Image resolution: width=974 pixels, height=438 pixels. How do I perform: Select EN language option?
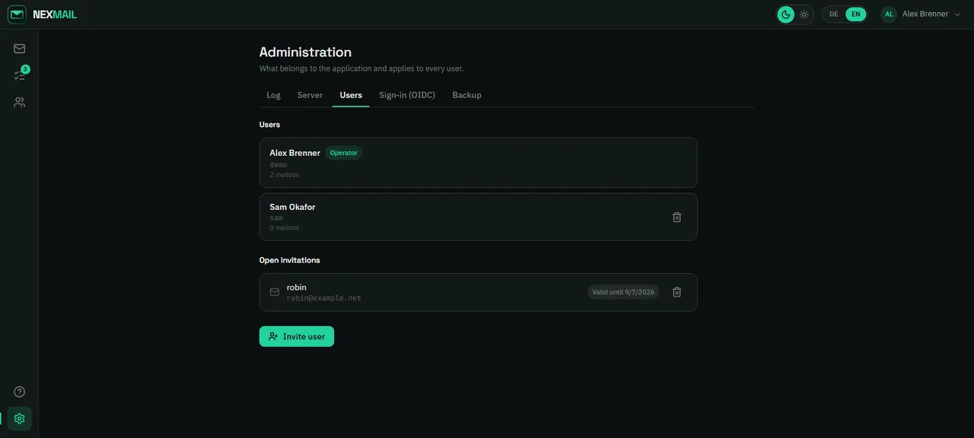[x=856, y=14]
